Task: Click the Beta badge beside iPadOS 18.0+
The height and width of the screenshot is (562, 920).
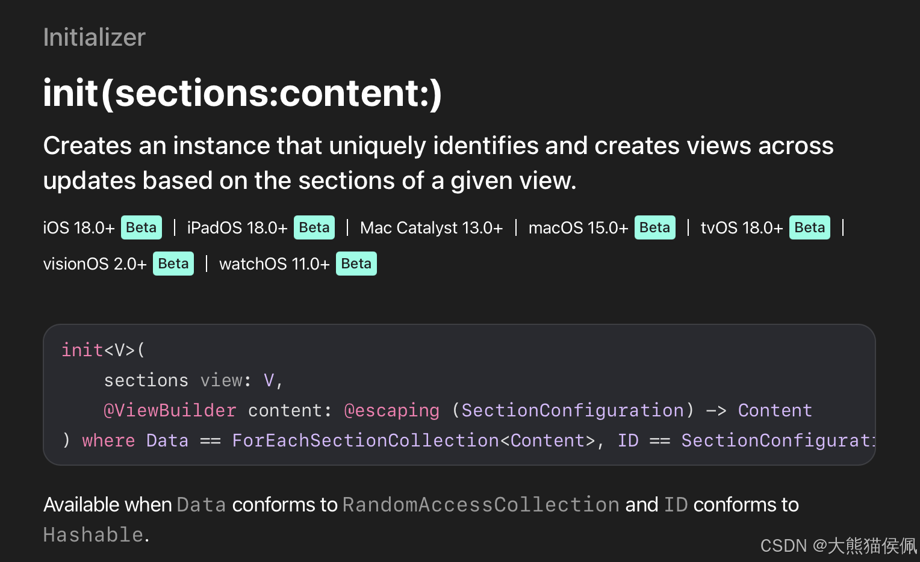Action: coord(314,227)
